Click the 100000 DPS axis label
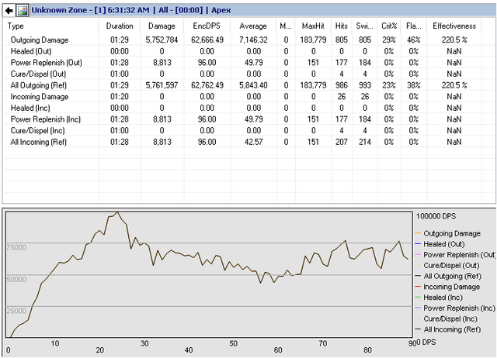The height and width of the screenshot is (358, 497). tap(436, 216)
